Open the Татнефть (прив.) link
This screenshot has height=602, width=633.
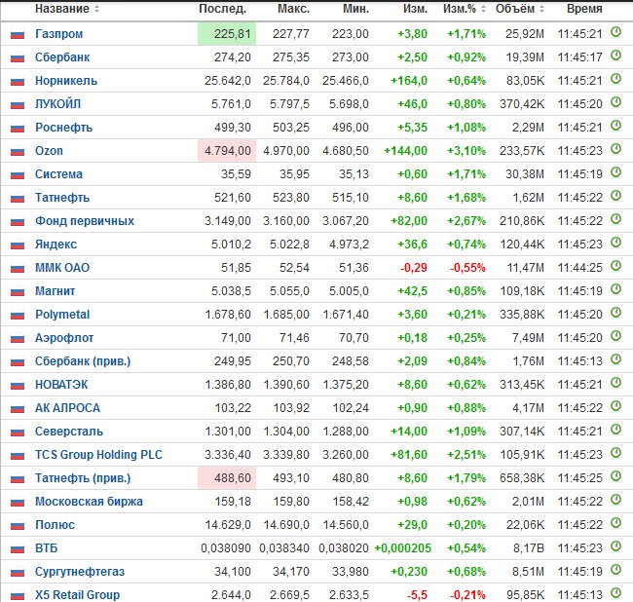[x=83, y=478]
